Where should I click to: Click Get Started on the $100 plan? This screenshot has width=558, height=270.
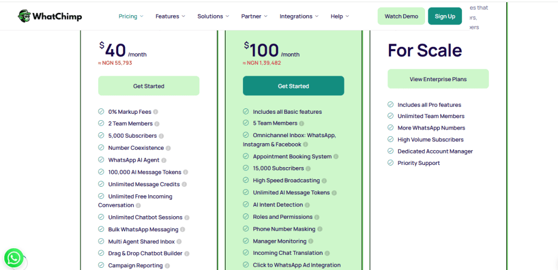(x=293, y=86)
